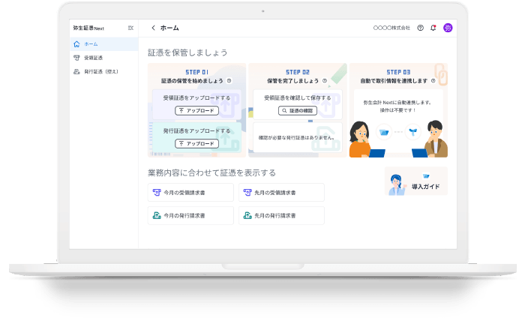Open the 導入ガイド banner

[x=415, y=182]
